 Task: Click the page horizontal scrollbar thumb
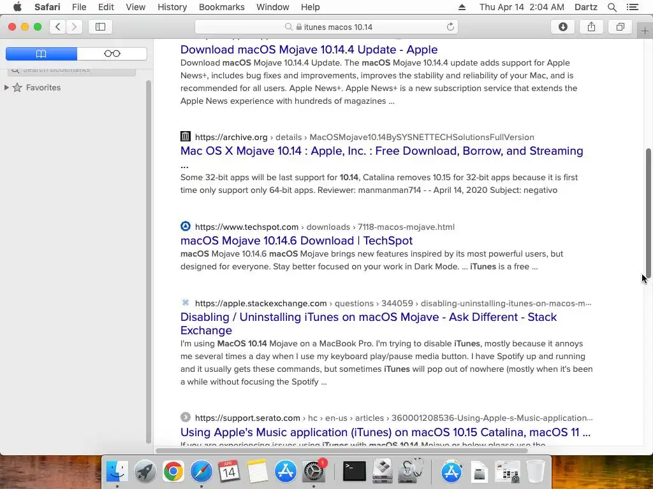click(342, 451)
